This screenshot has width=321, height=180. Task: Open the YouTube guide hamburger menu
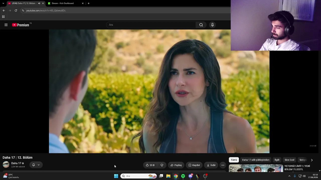coord(6,25)
